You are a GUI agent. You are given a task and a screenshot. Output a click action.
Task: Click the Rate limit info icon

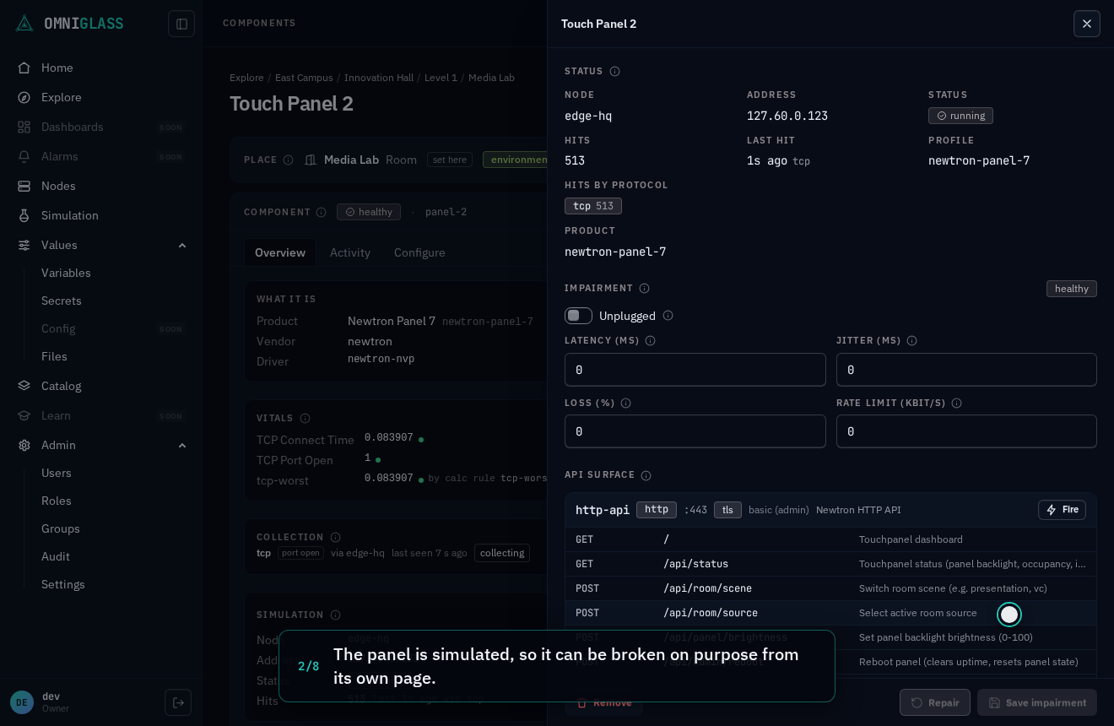[956, 404]
